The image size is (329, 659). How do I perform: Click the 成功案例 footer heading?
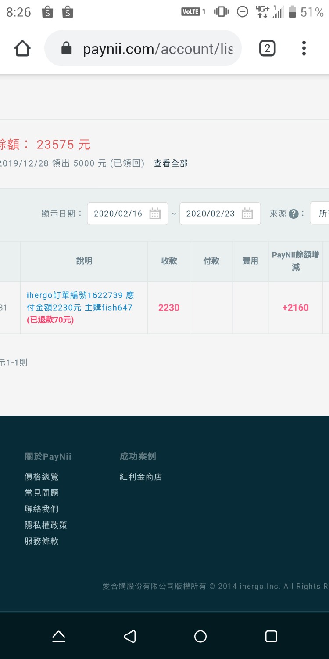[138, 456]
